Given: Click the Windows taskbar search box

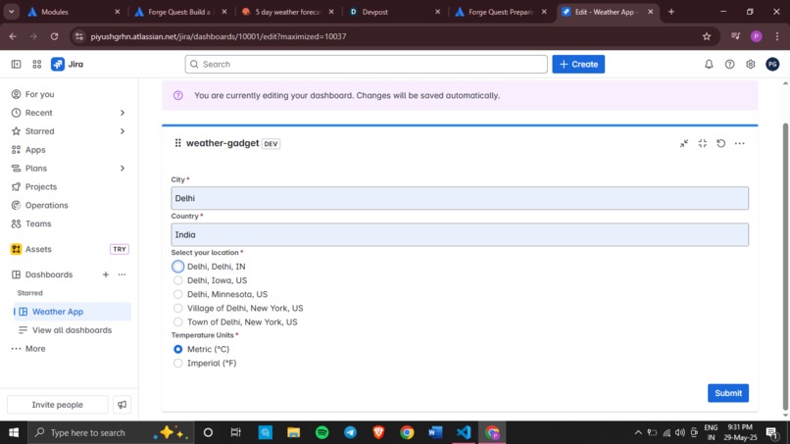Looking at the screenshot, I should (x=110, y=432).
